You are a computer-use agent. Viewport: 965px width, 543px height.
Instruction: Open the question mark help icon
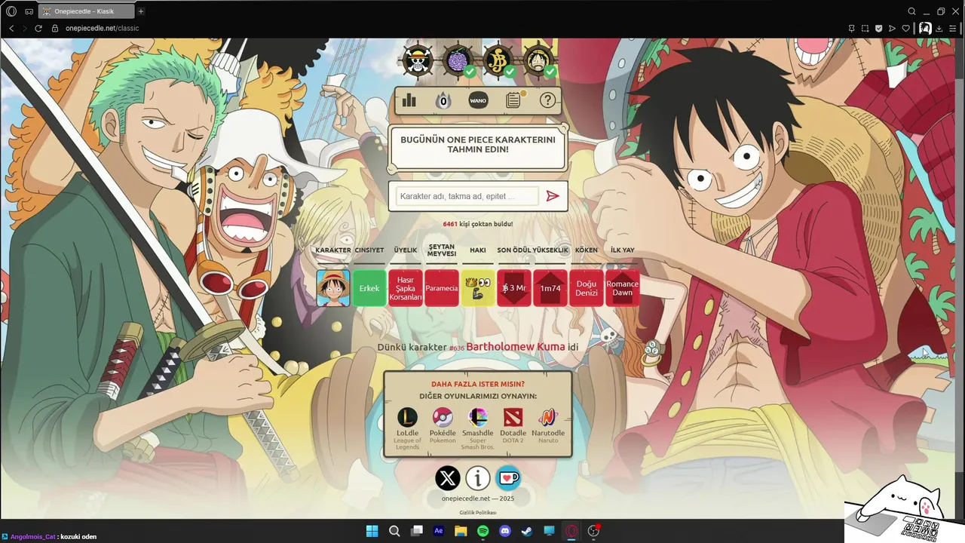[x=547, y=100]
